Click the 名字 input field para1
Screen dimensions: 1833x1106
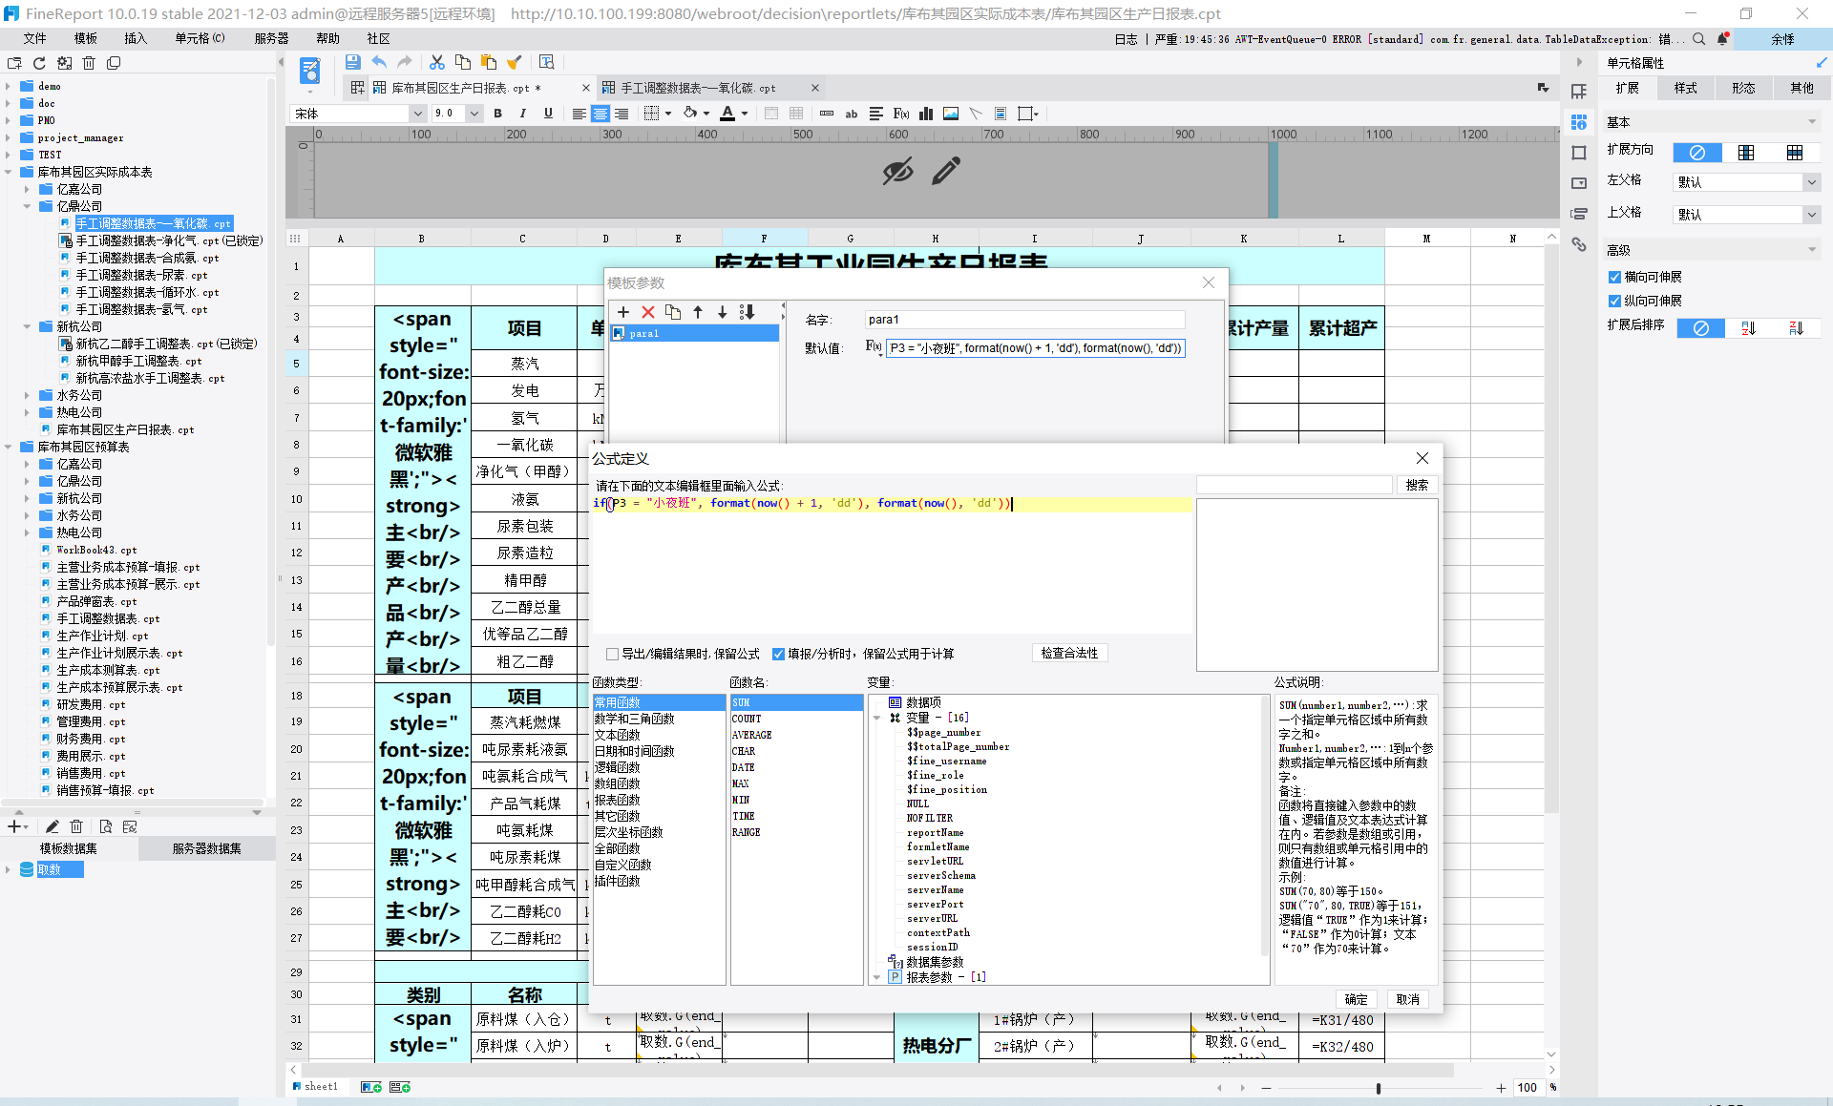coord(1024,320)
